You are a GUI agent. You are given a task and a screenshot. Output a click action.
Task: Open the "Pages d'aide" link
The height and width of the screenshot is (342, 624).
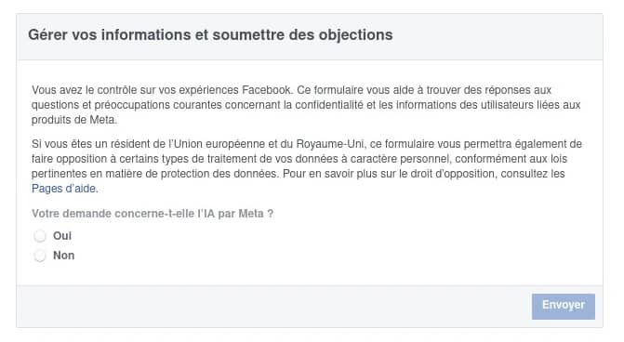click(x=64, y=189)
